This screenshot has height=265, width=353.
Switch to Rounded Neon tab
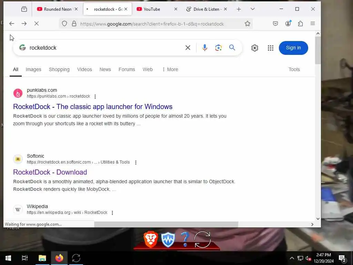coord(54,9)
